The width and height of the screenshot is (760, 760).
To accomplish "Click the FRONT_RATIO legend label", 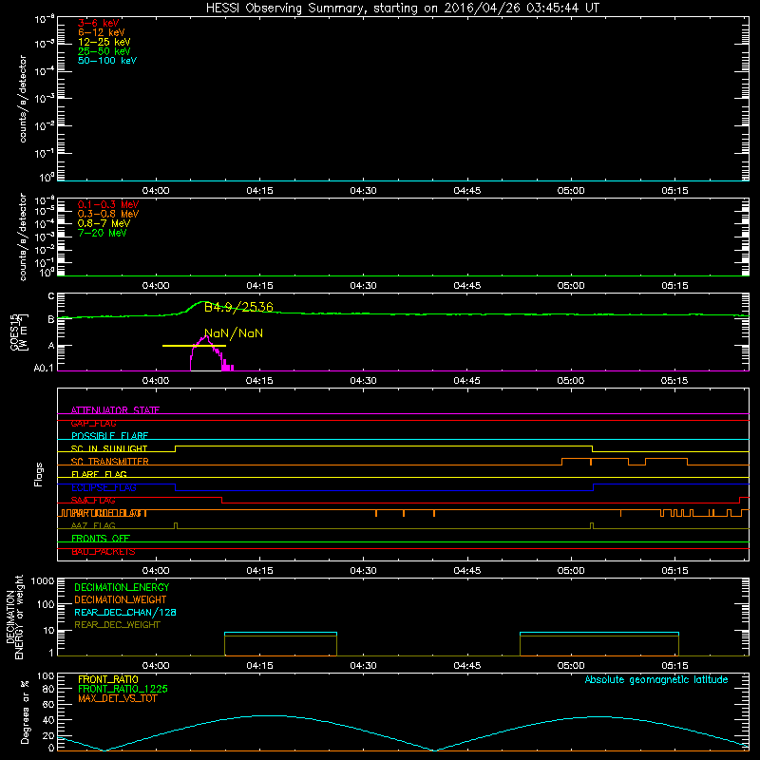I will 108,679.
